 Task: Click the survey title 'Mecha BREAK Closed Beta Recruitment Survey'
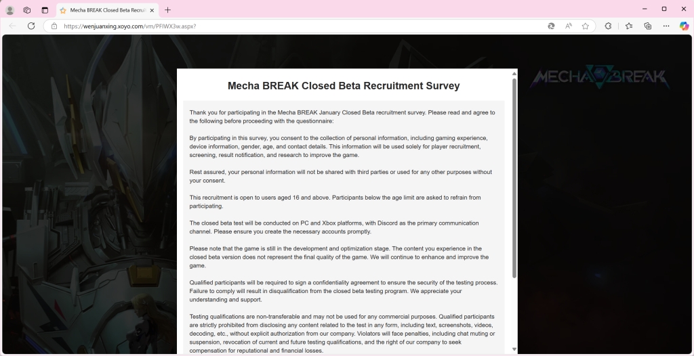(x=344, y=86)
